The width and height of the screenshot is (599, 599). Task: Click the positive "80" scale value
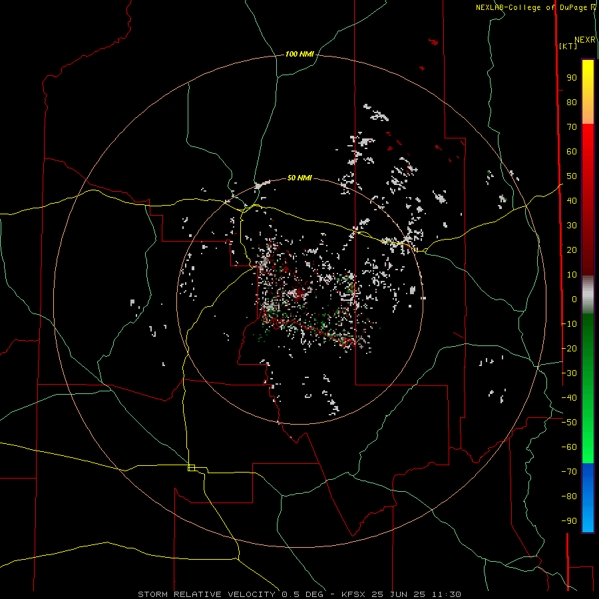572,102
